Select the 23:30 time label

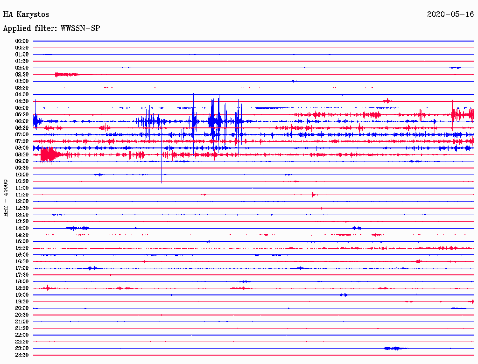(x=22, y=355)
